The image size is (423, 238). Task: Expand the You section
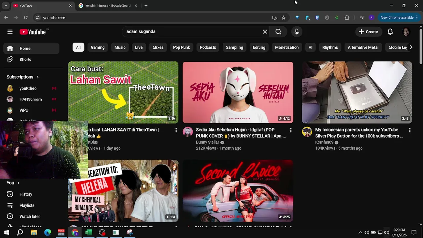[x=13, y=183]
